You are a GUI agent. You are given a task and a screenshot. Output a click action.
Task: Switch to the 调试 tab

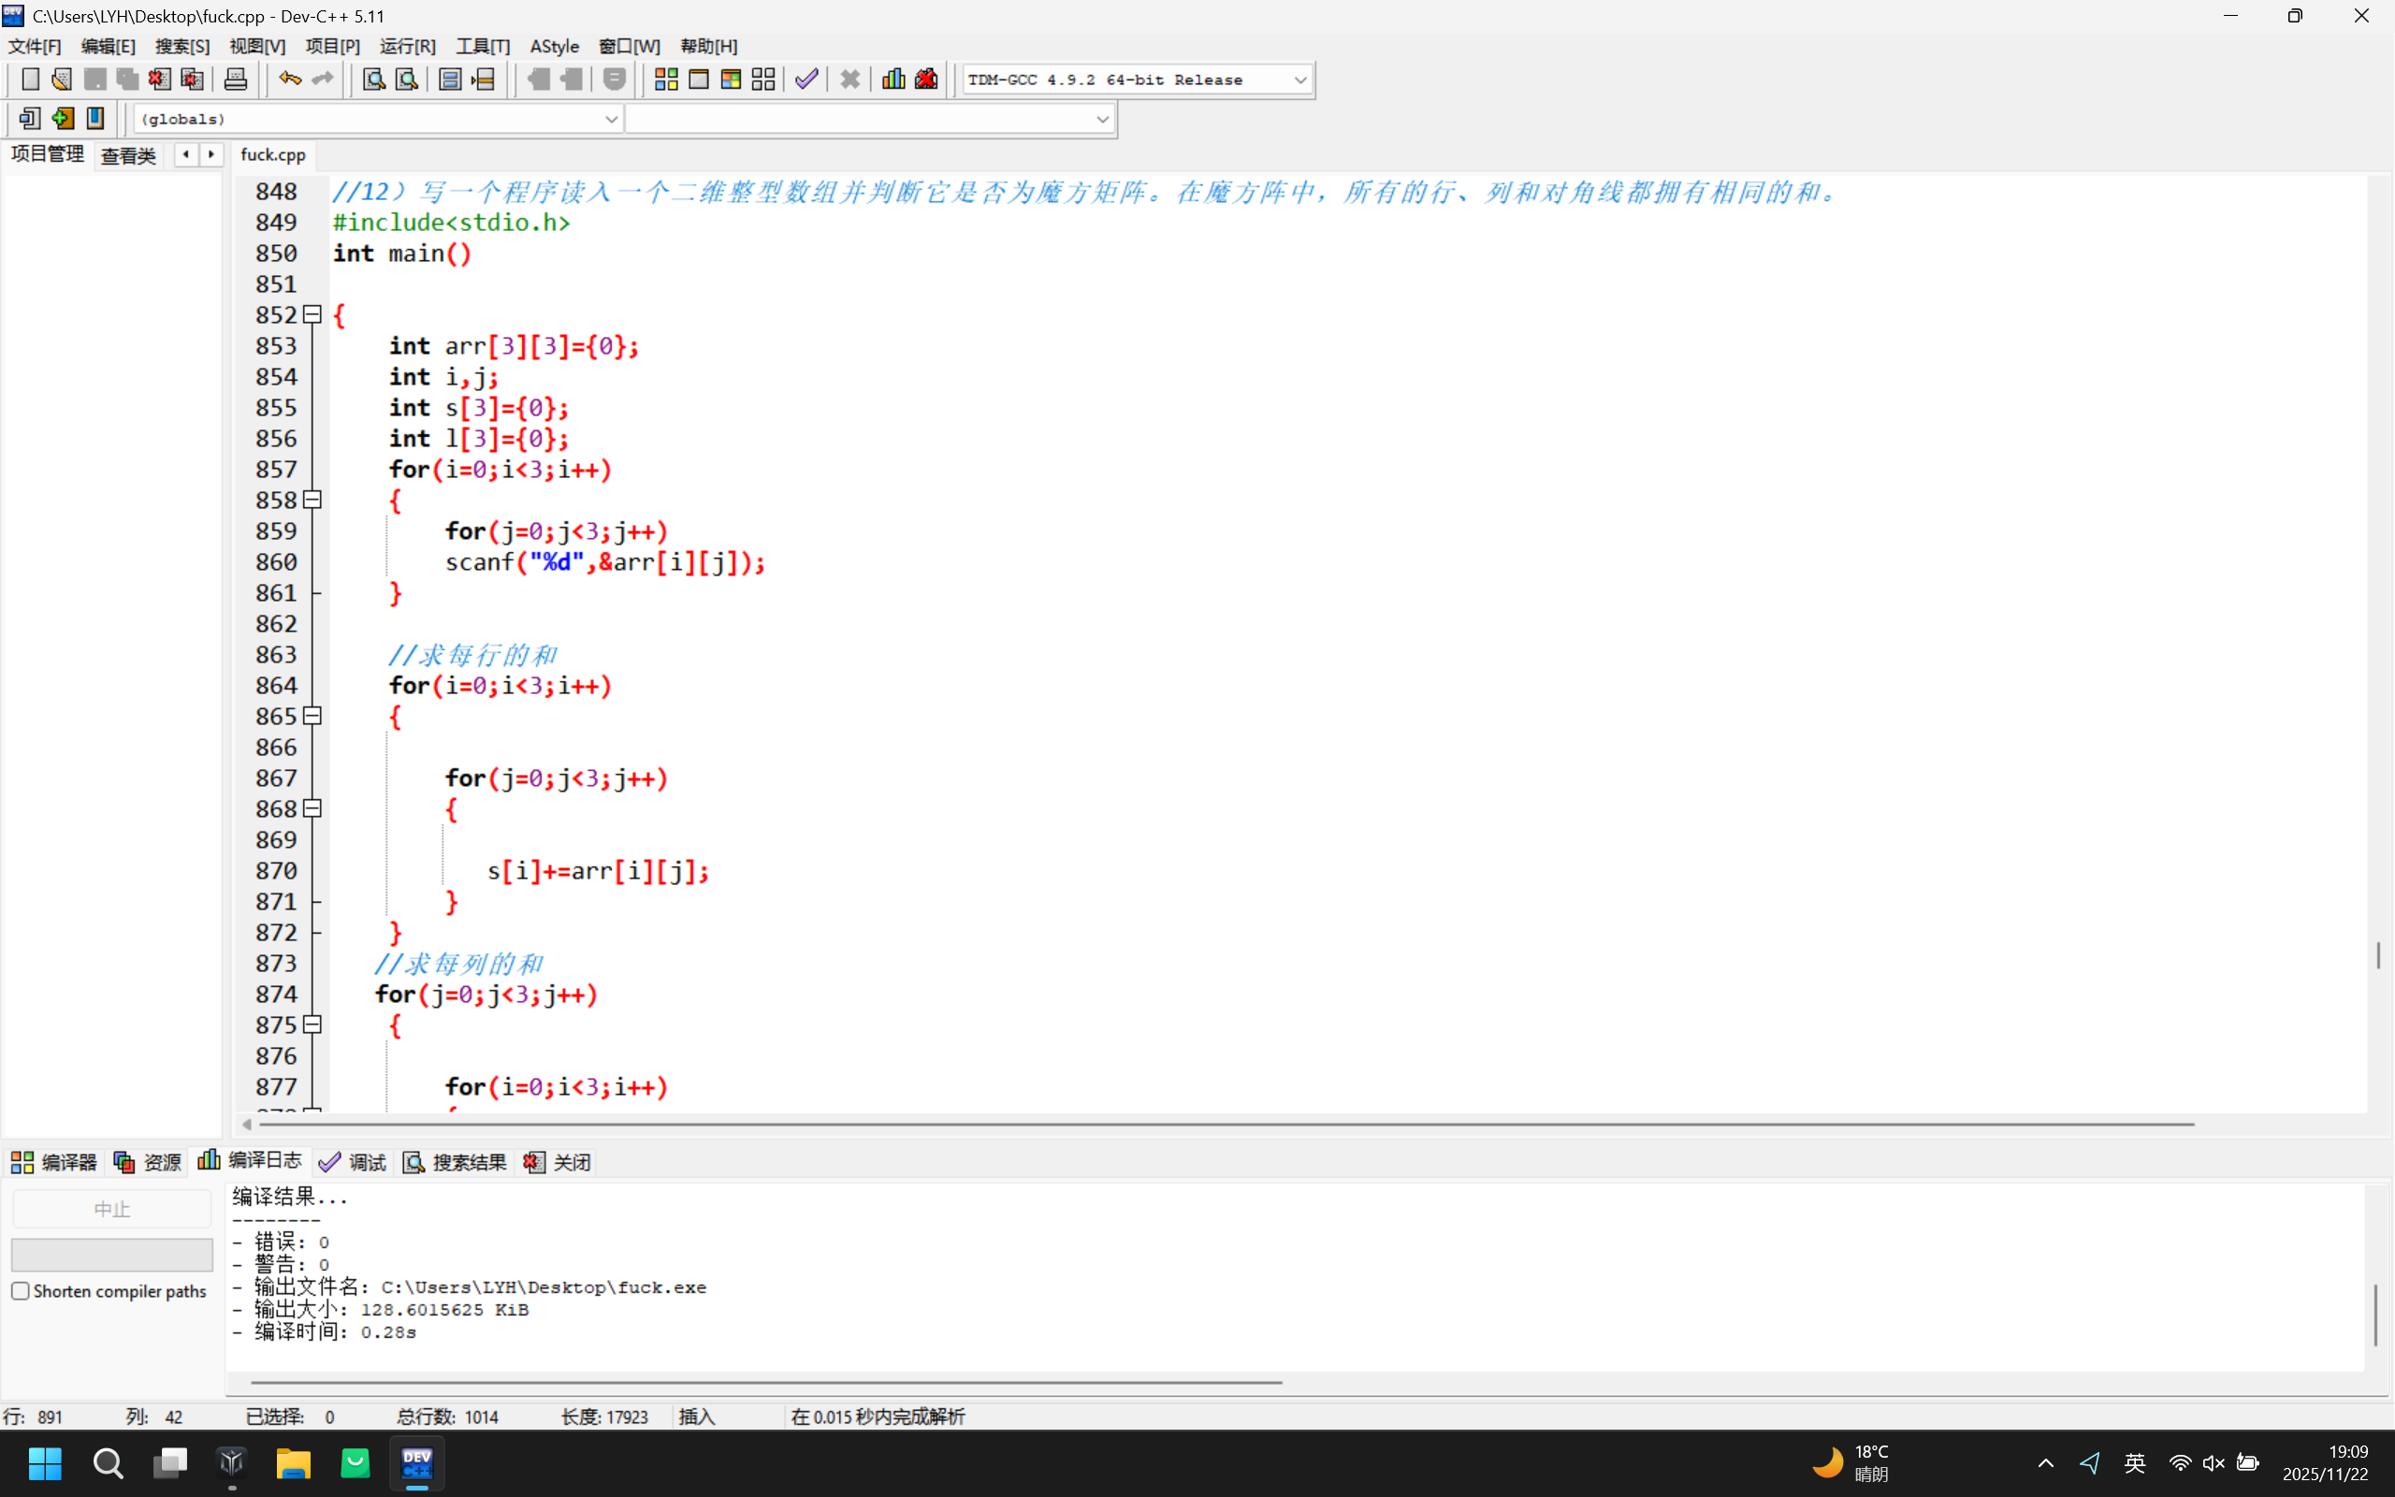coord(354,1162)
